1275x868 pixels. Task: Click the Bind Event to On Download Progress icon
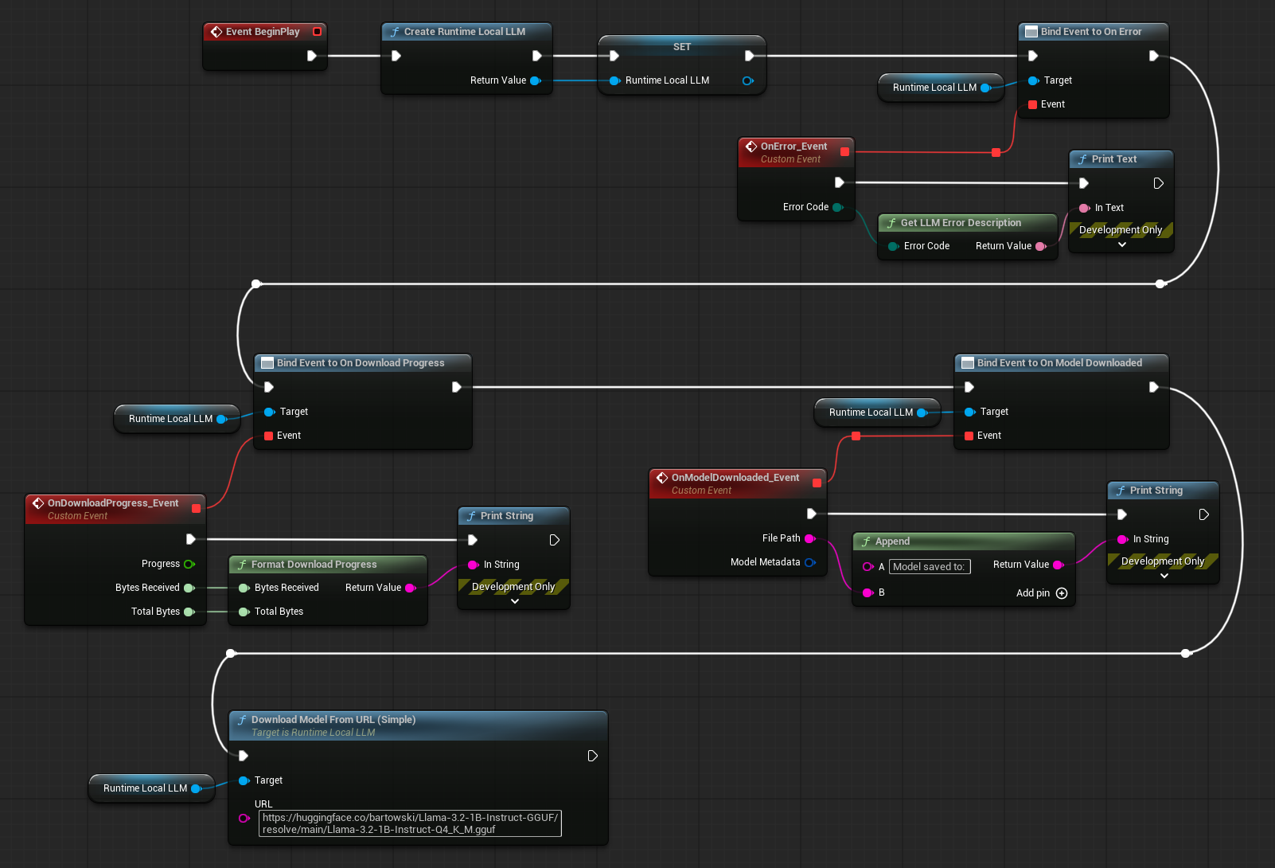267,363
